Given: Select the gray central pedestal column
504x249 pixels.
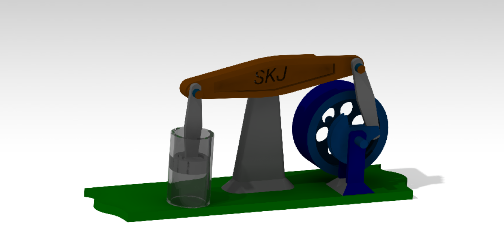Looking at the screenshot, I should click(258, 144).
